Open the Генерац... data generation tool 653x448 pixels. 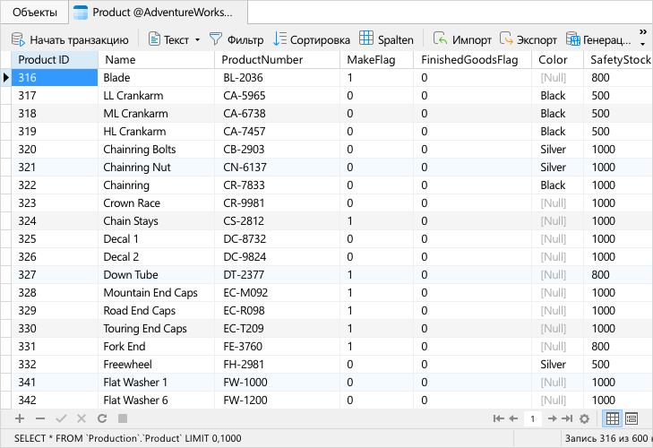tap(598, 39)
